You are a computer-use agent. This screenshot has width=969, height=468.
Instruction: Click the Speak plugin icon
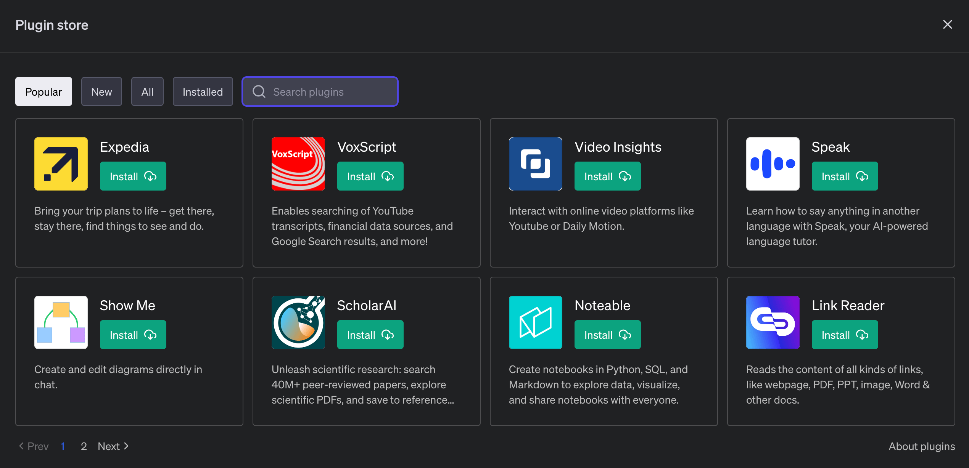[x=773, y=164]
